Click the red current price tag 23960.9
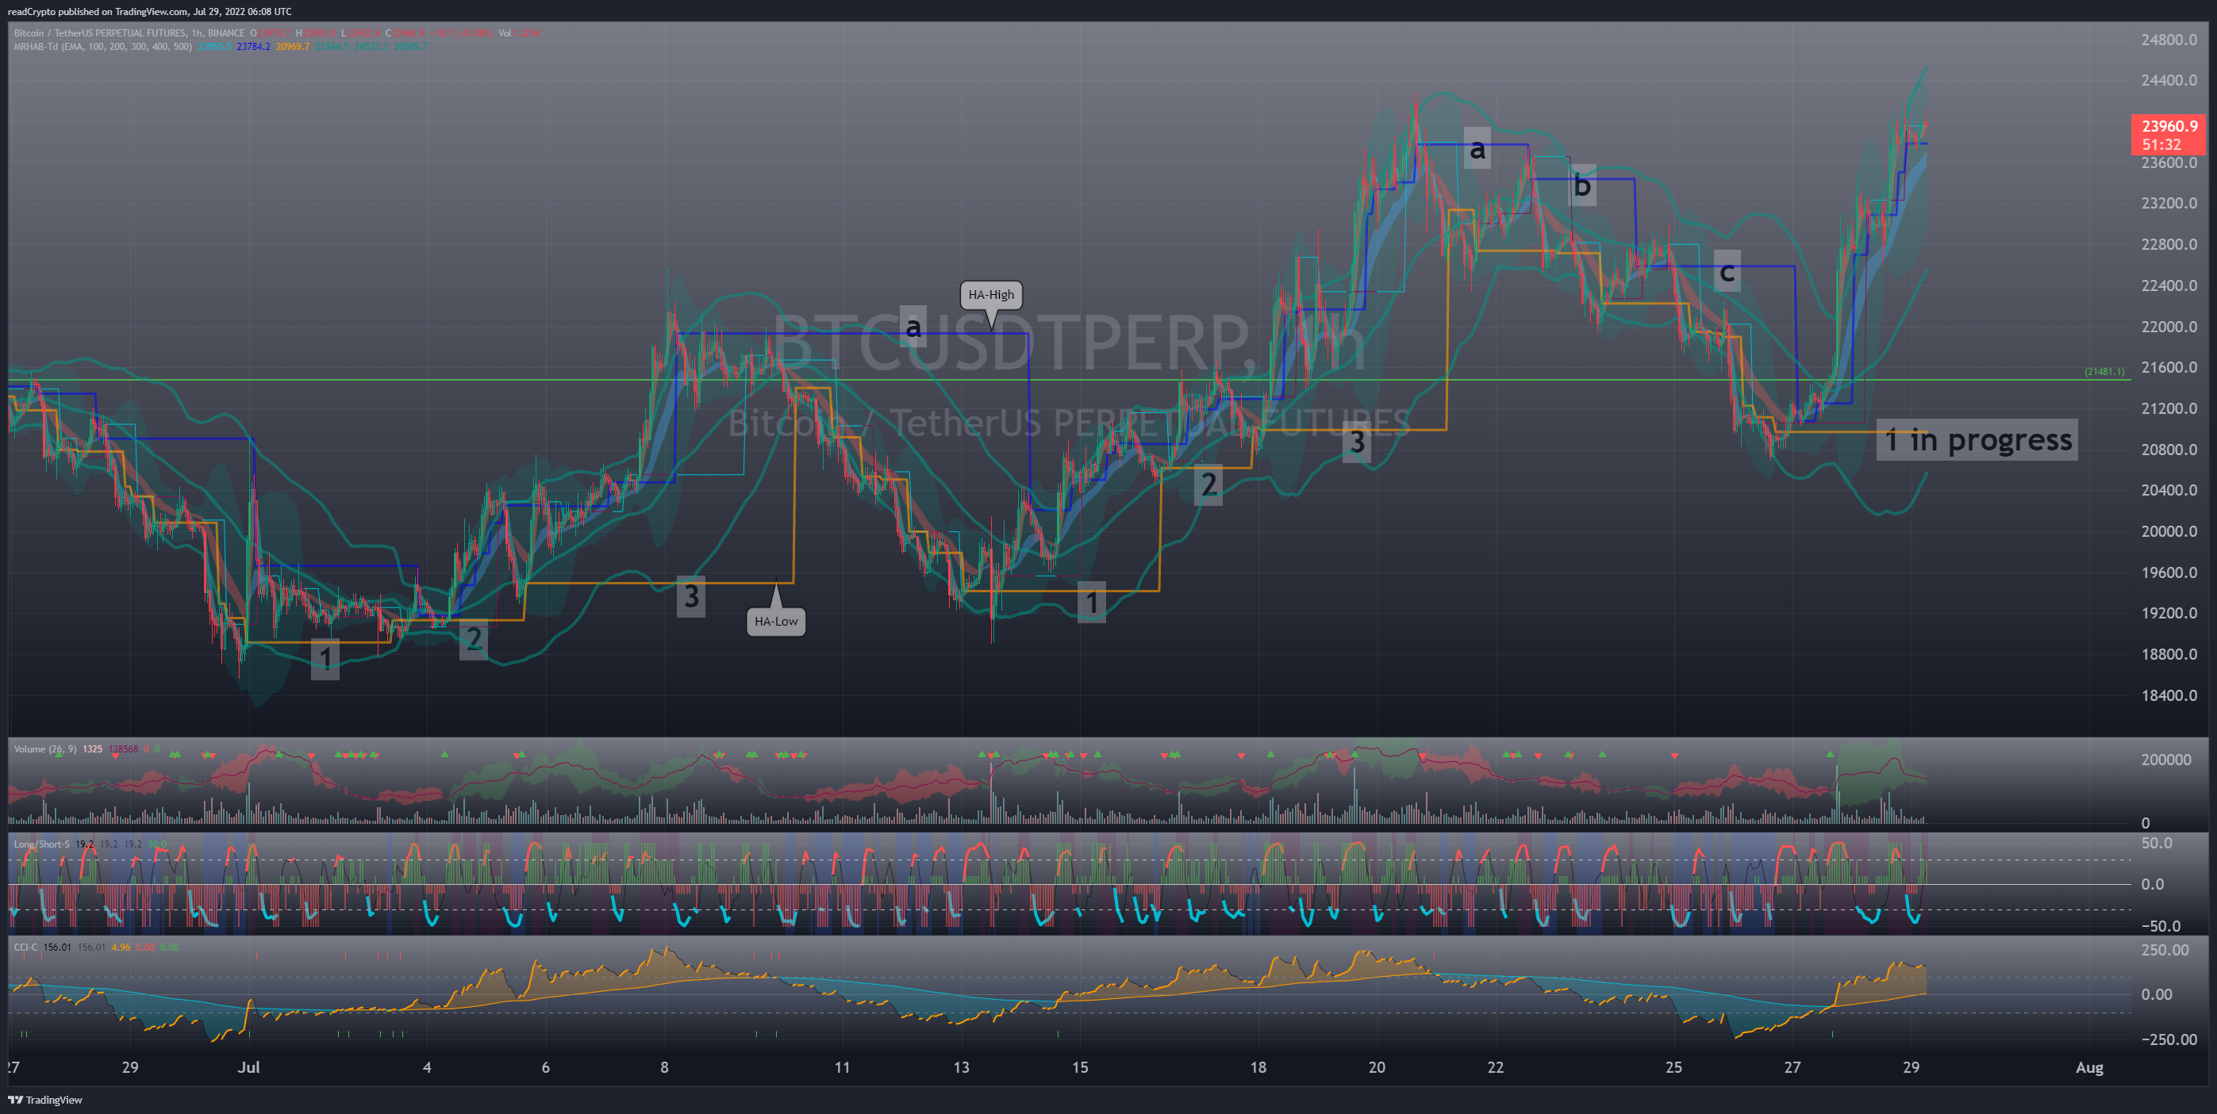The height and width of the screenshot is (1114, 2217). 2169,126
